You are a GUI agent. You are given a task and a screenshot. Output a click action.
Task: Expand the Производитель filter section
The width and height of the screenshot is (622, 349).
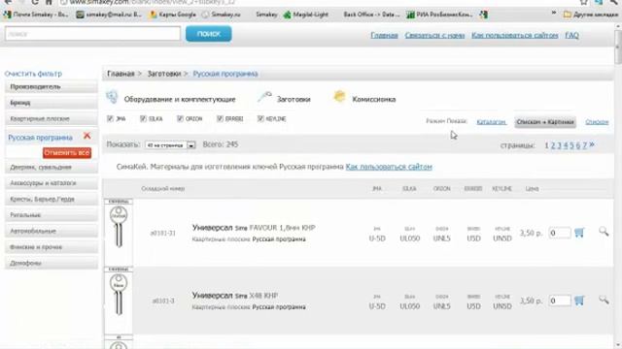[x=52, y=86]
